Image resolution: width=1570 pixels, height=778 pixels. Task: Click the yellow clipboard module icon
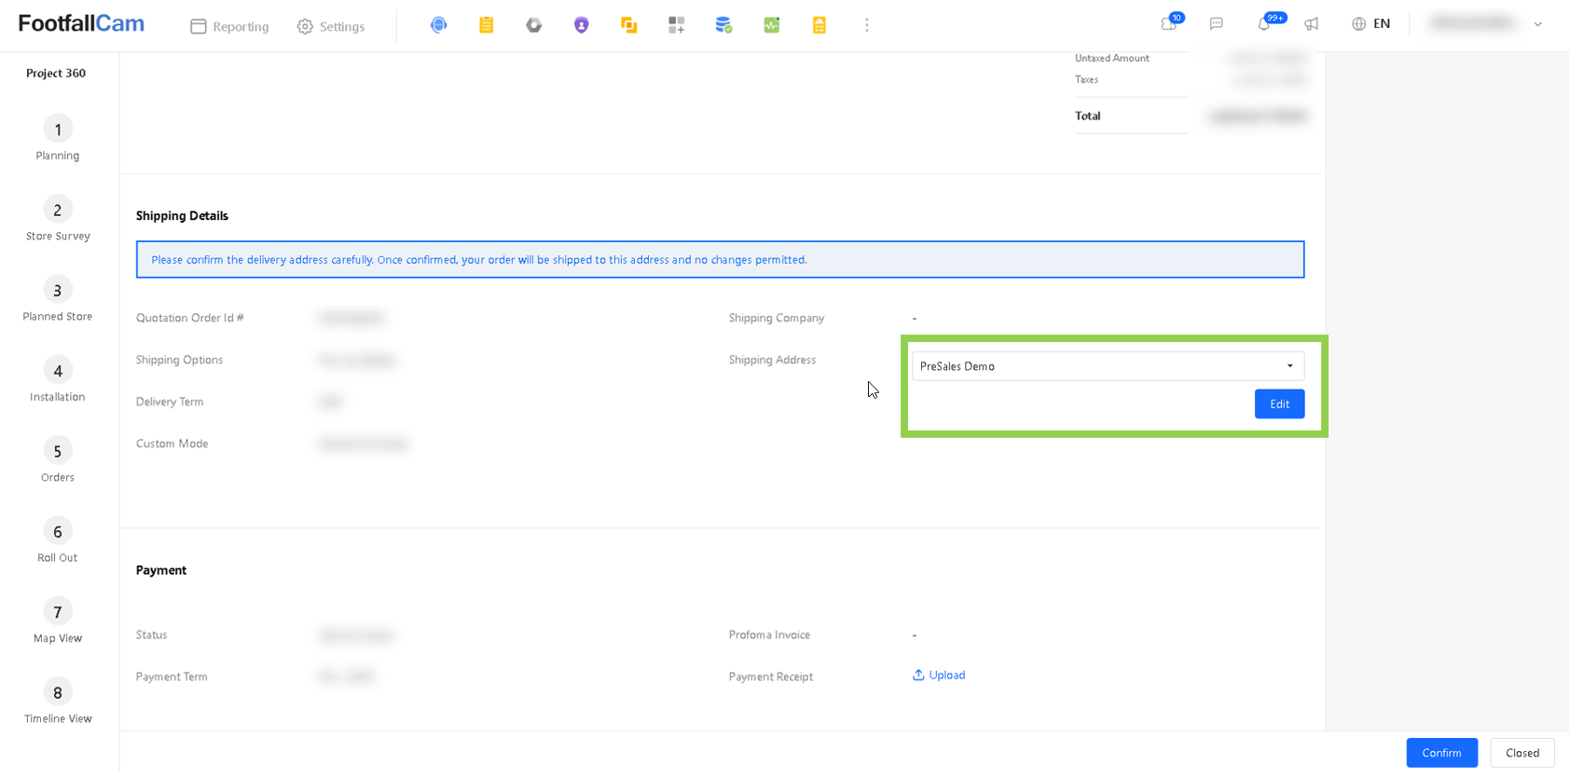[486, 25]
